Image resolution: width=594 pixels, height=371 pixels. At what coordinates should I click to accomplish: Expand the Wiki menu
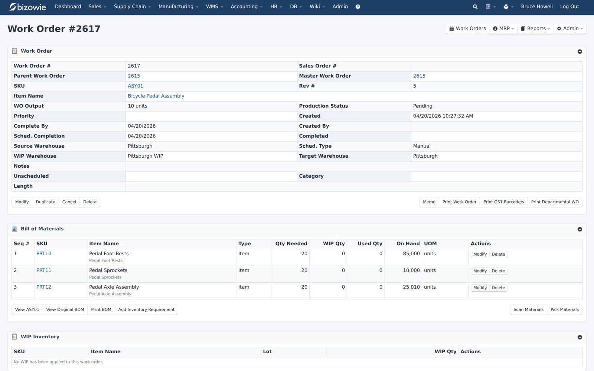(317, 7)
